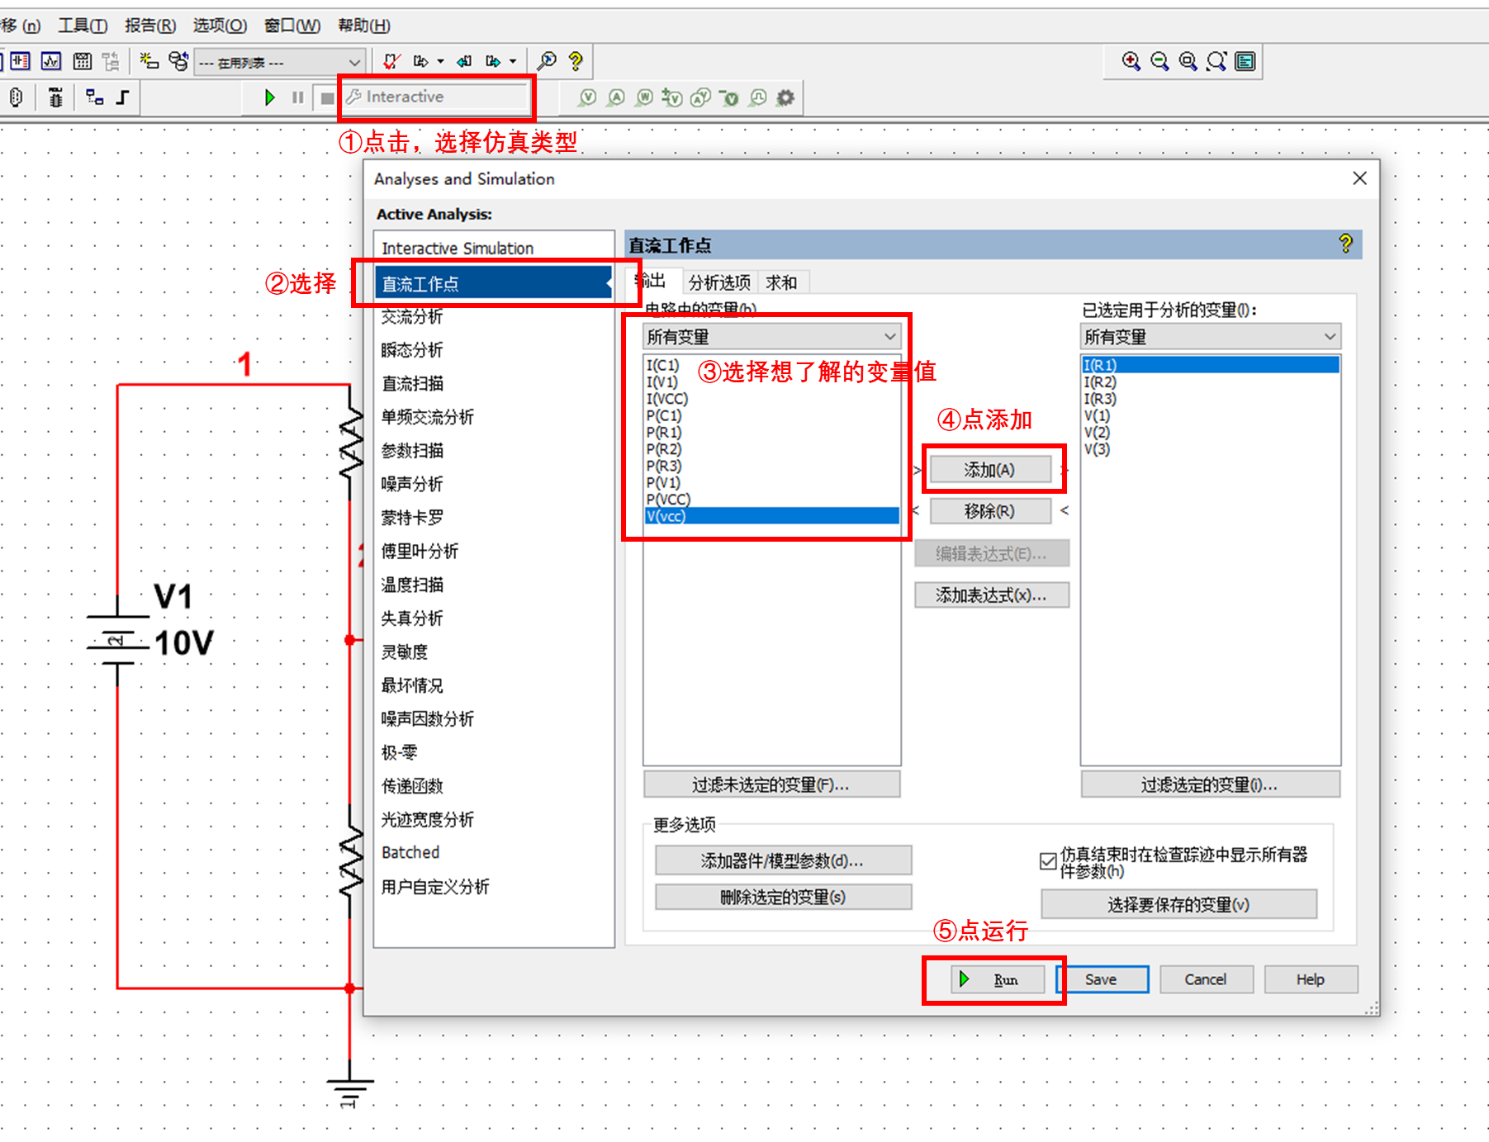
Task: Select I(R1) in selected variables list
Action: (x=1210, y=365)
